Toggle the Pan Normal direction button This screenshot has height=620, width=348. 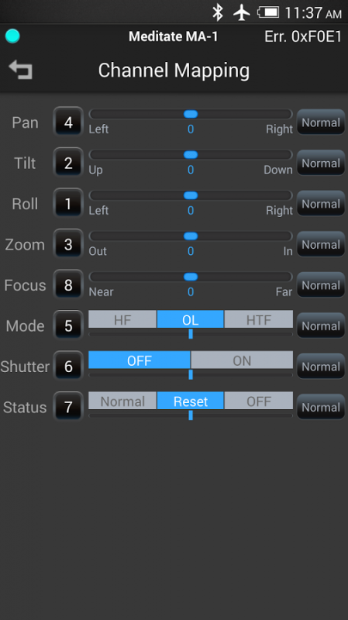pyautogui.click(x=321, y=122)
